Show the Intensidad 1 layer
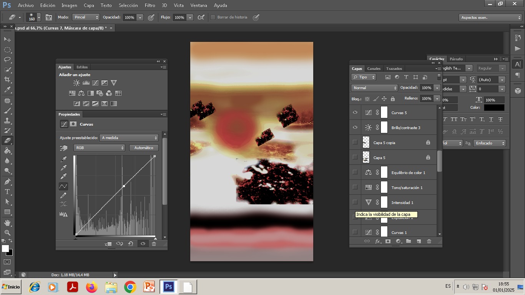 pyautogui.click(x=355, y=202)
